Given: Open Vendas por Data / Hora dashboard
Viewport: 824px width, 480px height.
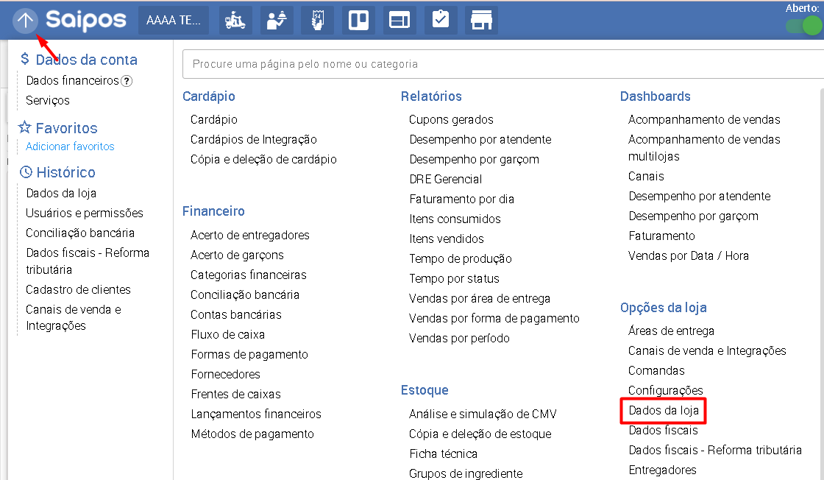Looking at the screenshot, I should pos(689,256).
